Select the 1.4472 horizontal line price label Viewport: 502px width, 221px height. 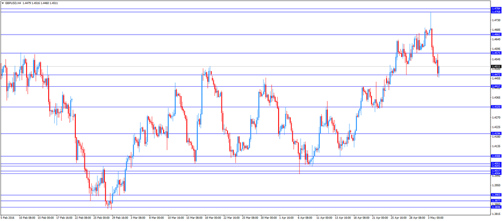point(496,75)
